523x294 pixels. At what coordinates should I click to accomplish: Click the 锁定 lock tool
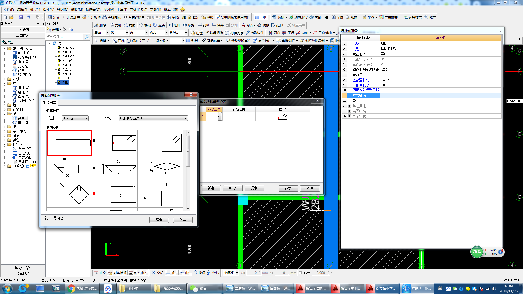click(x=193, y=17)
